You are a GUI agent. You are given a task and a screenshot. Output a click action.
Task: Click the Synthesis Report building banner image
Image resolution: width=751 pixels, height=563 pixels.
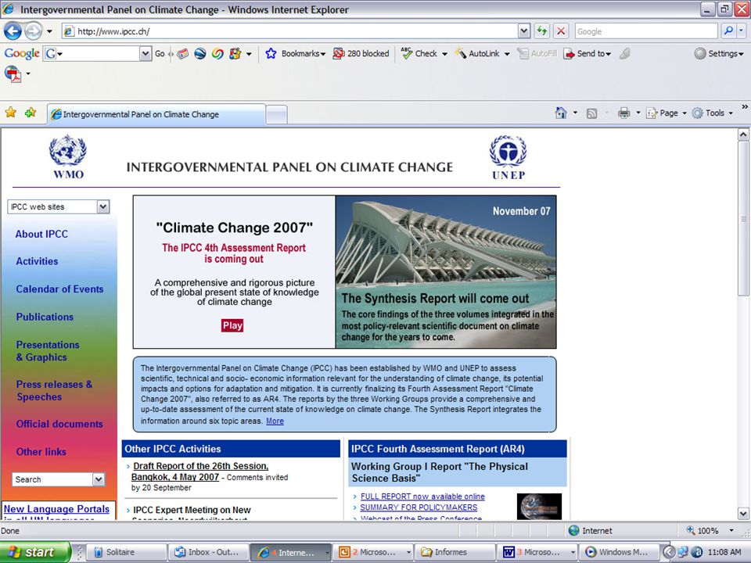coord(445,272)
